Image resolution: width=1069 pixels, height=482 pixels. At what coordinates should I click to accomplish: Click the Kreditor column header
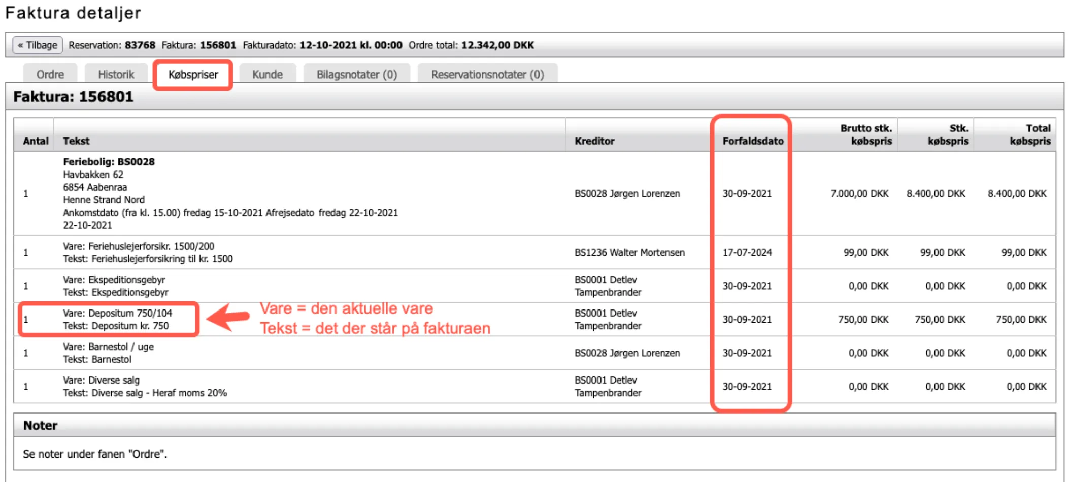tap(594, 141)
